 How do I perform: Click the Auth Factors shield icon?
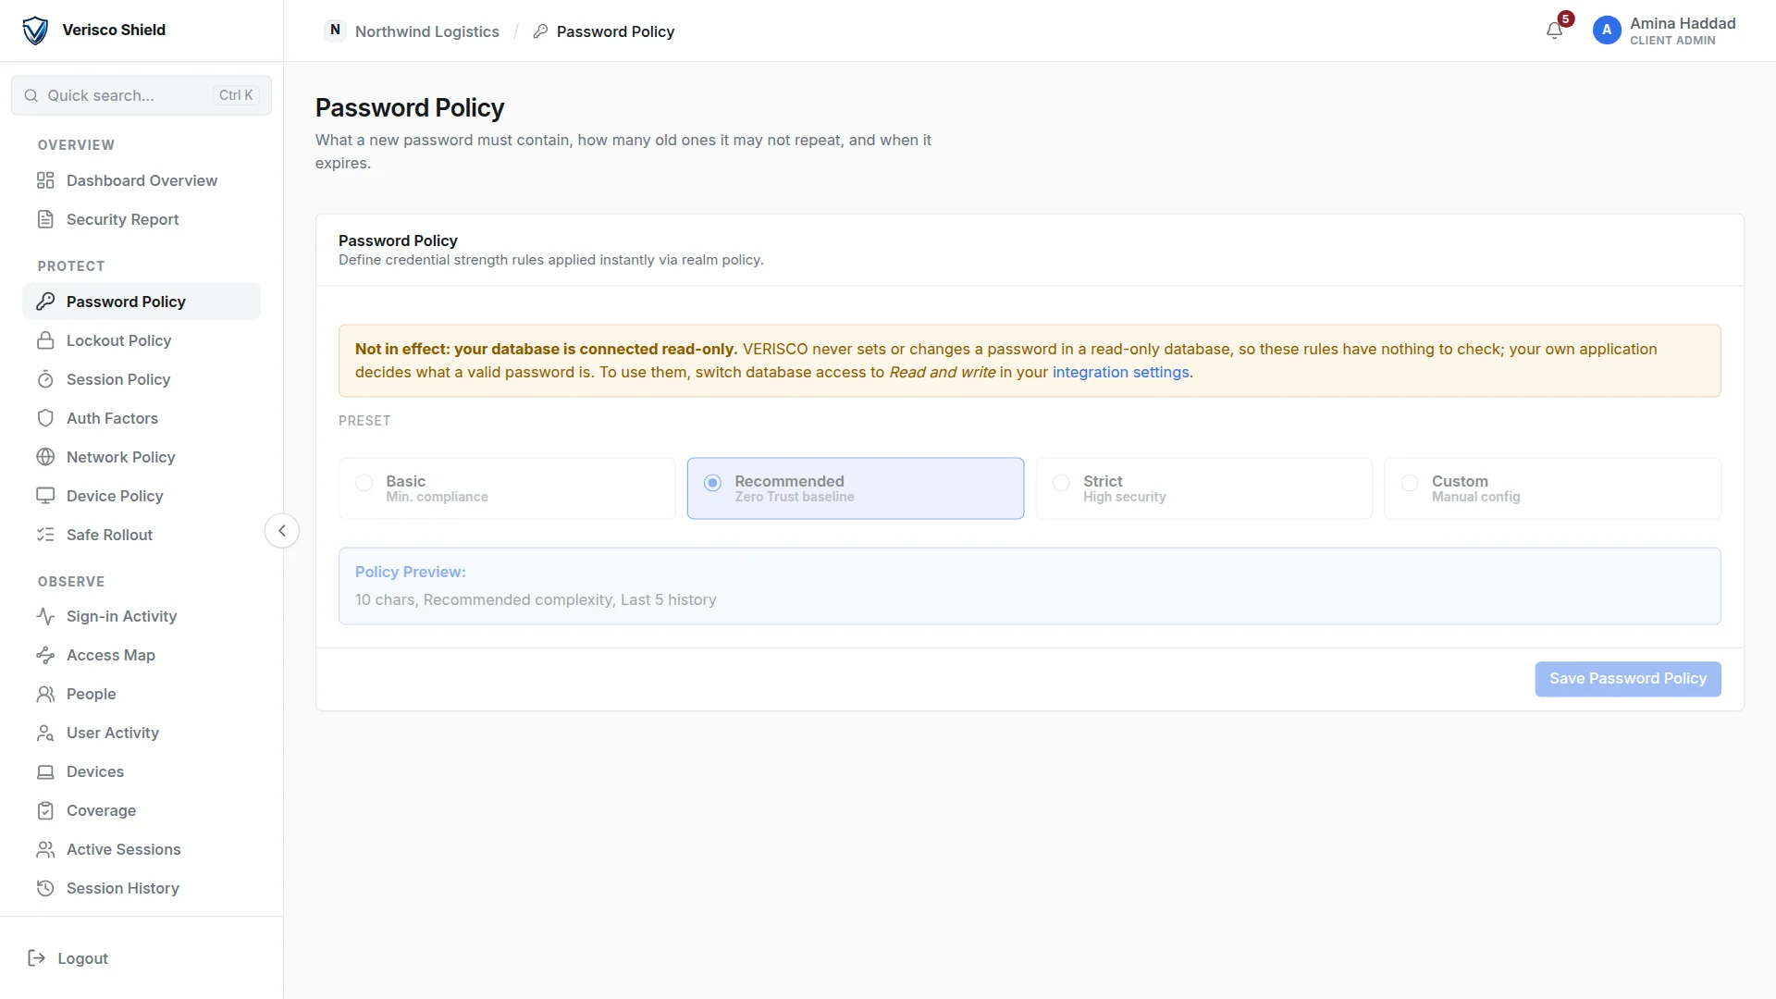(45, 418)
